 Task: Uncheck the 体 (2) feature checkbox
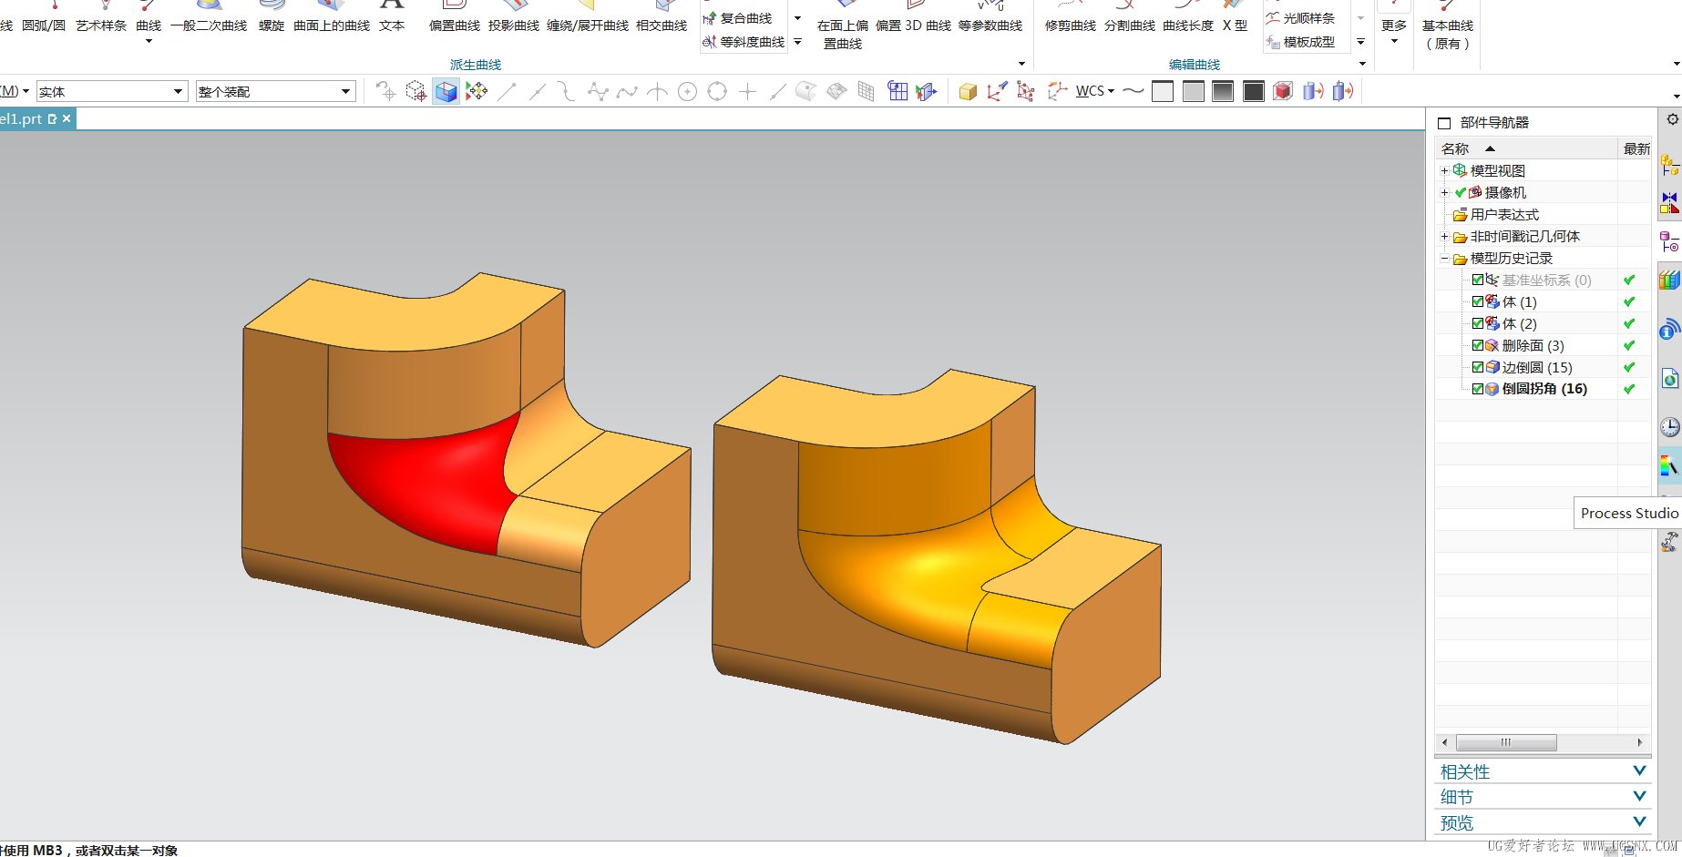coord(1478,323)
